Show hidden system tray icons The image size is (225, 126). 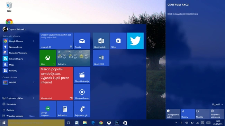tap(176, 123)
